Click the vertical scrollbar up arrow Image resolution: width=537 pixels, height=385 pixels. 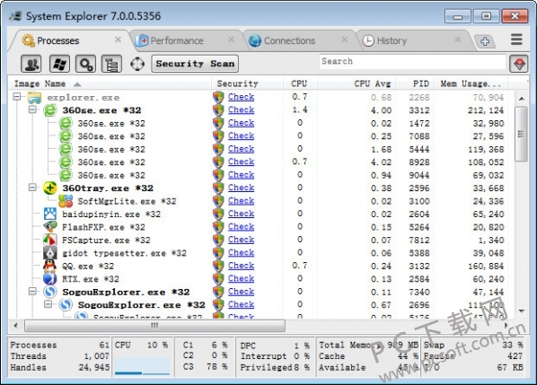click(522, 99)
